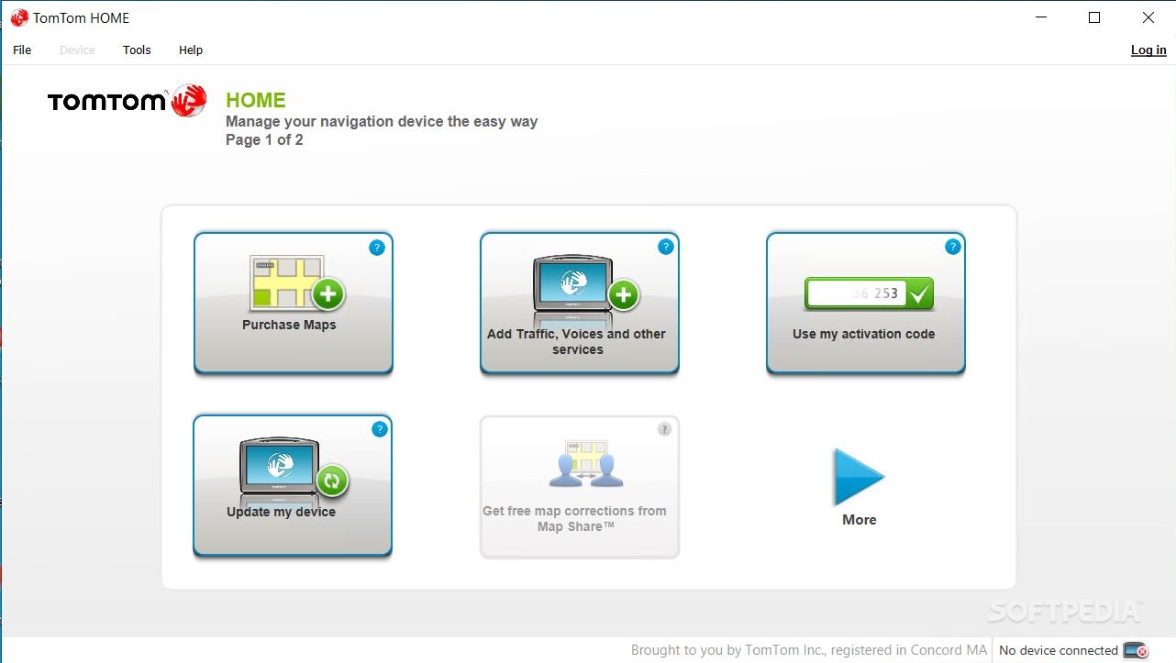The image size is (1176, 663).
Task: Open the Tools menu
Action: tap(137, 50)
